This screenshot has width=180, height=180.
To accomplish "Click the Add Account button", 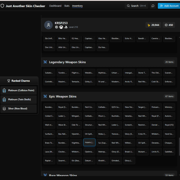I will pos(169,6).
